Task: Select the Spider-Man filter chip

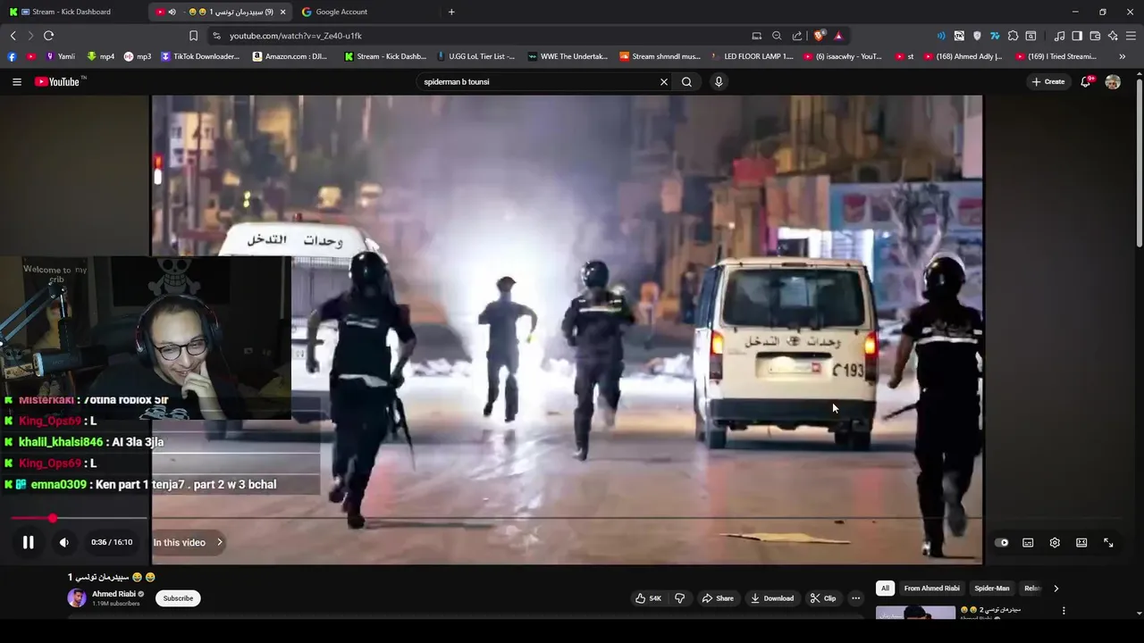Action: [992, 589]
